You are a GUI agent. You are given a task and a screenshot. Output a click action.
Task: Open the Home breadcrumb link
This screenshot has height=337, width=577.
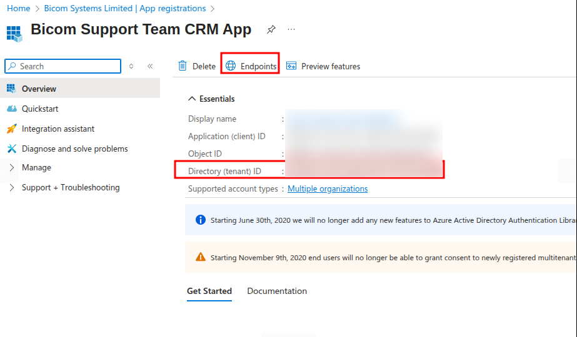pos(18,8)
